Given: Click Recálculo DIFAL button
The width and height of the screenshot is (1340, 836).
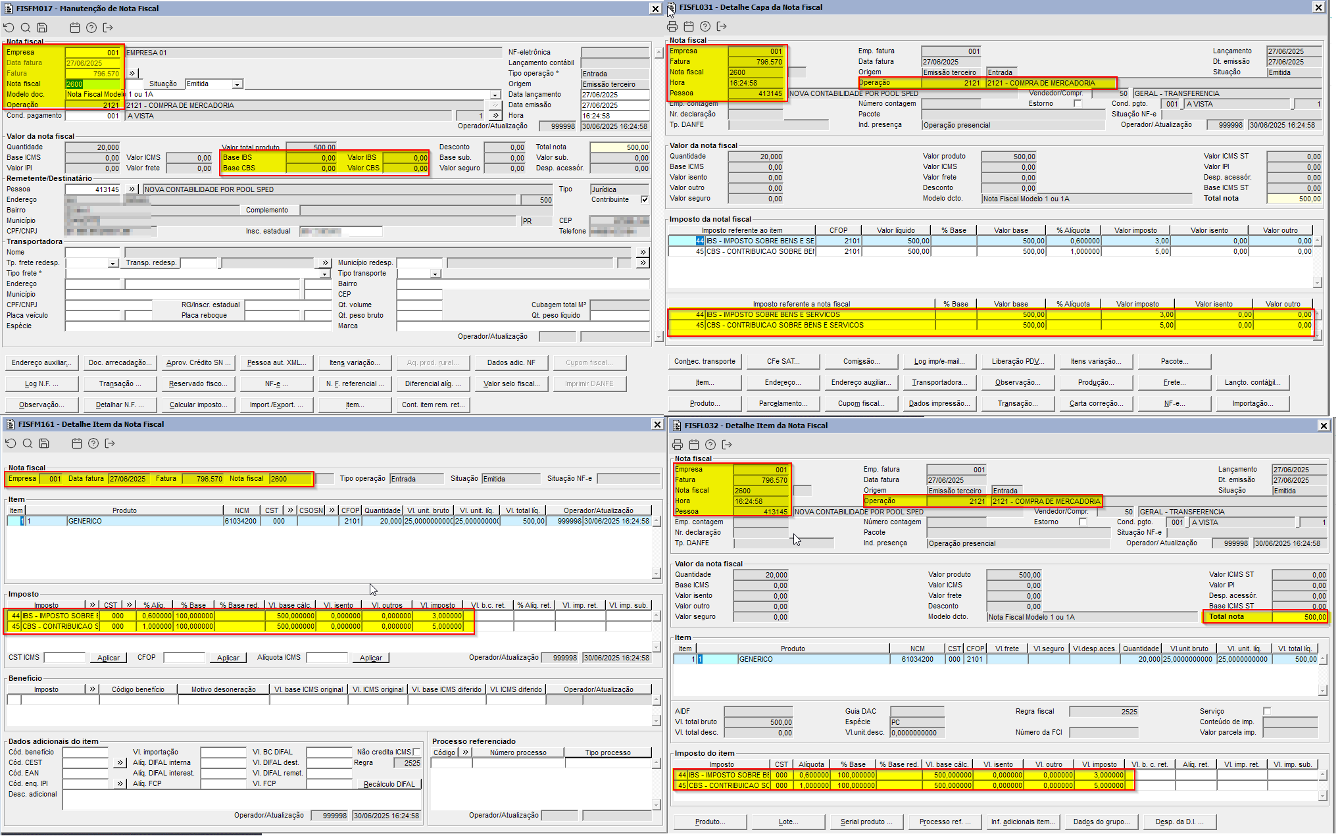Looking at the screenshot, I should click(389, 784).
